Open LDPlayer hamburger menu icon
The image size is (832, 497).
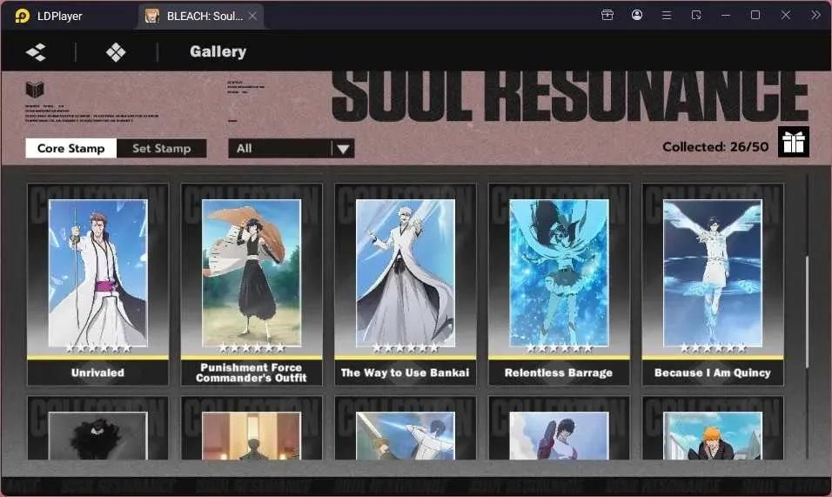[667, 16]
